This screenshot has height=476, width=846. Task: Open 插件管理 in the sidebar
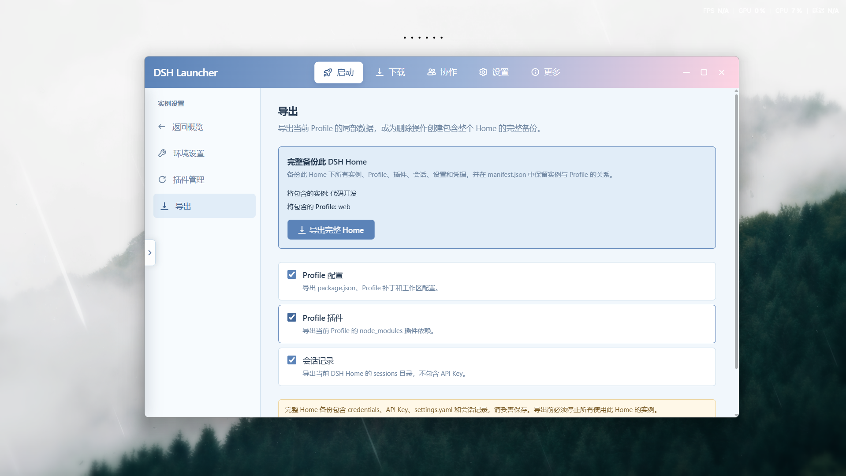pos(205,180)
